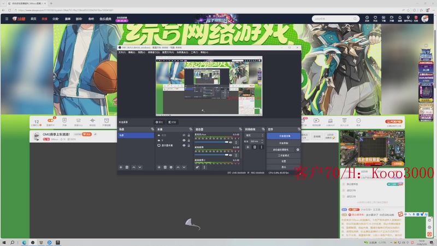Go to Douyu 首页 home tab
This screenshot has width=437, height=246.
tap(33, 19)
